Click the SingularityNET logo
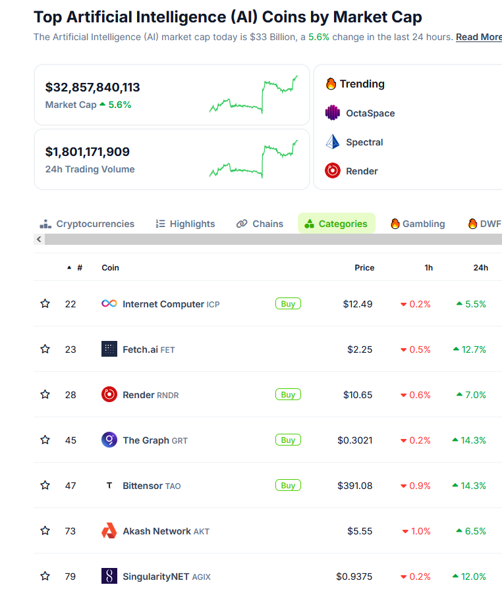 [x=109, y=576]
